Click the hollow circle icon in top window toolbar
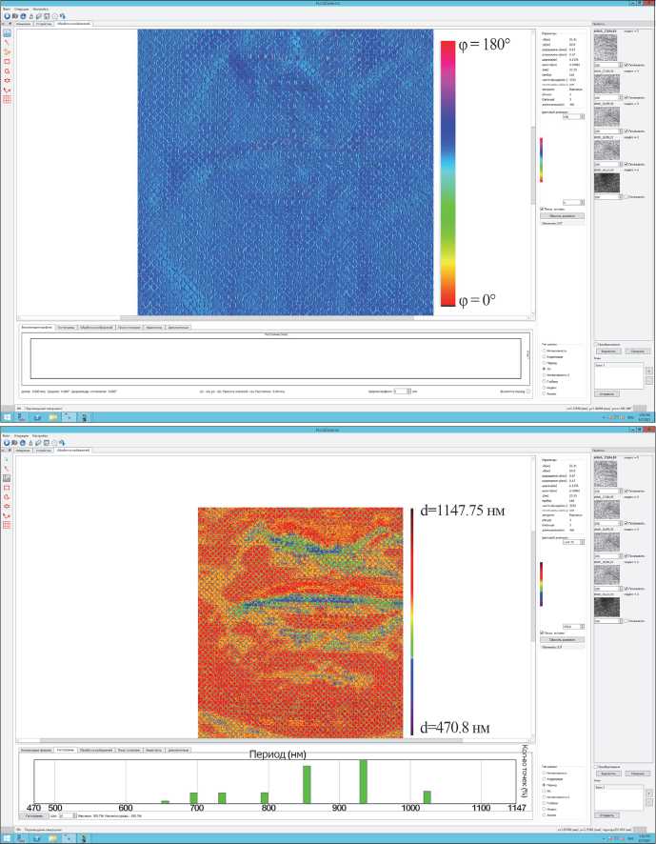The image size is (656, 844). [55, 16]
